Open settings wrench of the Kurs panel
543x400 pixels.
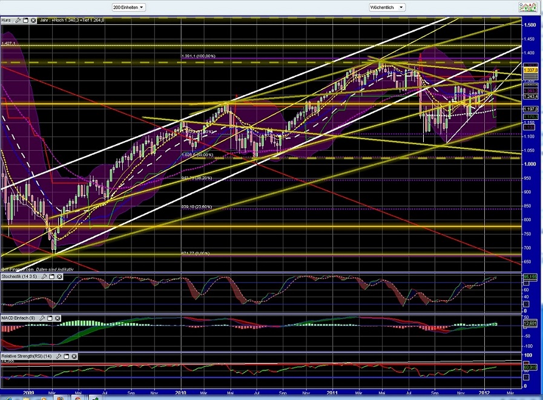tap(18, 21)
